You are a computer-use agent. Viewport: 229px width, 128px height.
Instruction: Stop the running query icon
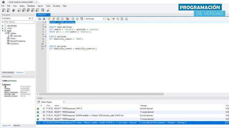62,19
